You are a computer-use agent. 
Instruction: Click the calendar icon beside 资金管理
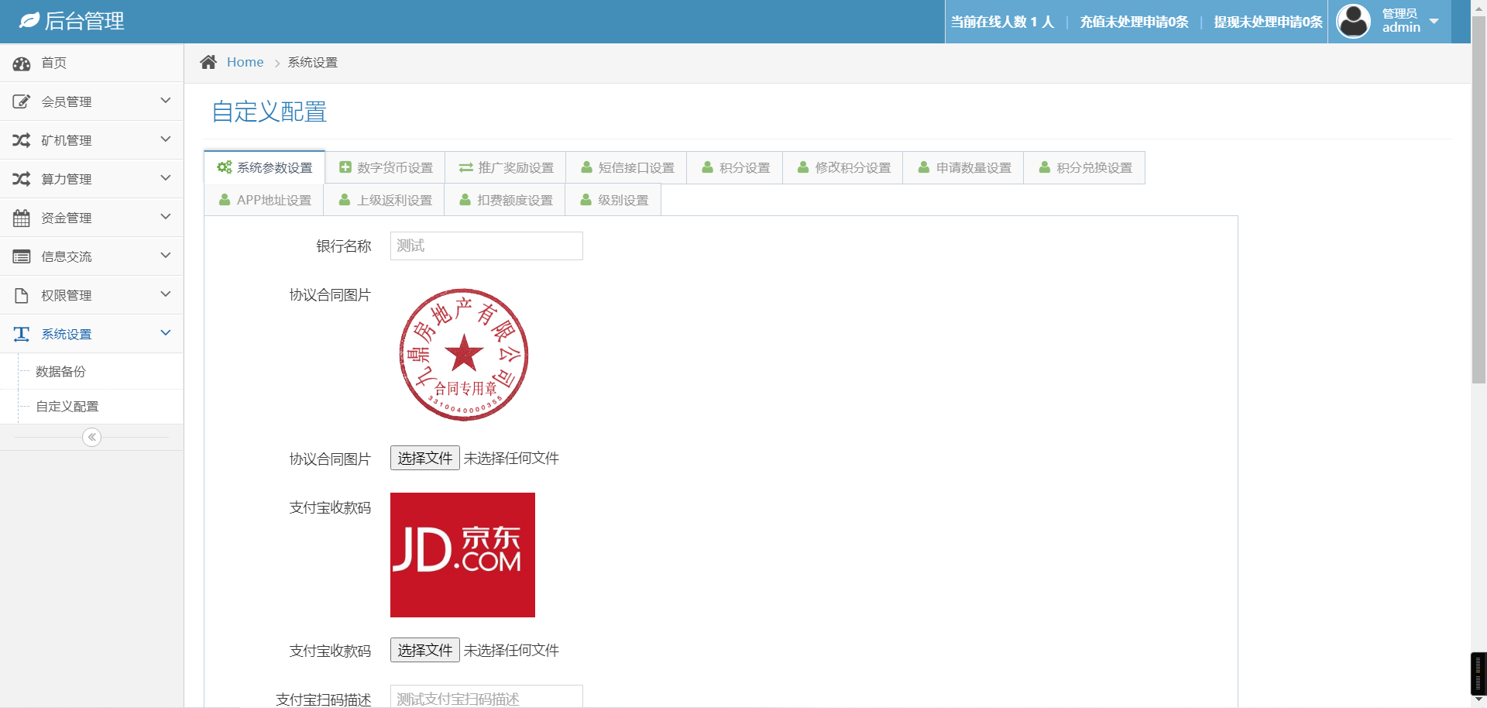(22, 218)
